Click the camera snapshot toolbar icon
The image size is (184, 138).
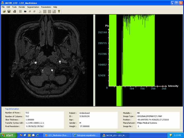(x=25, y=12)
